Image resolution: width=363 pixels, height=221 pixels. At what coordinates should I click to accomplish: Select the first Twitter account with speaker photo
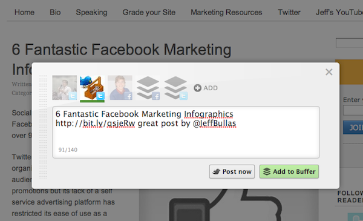(65, 88)
